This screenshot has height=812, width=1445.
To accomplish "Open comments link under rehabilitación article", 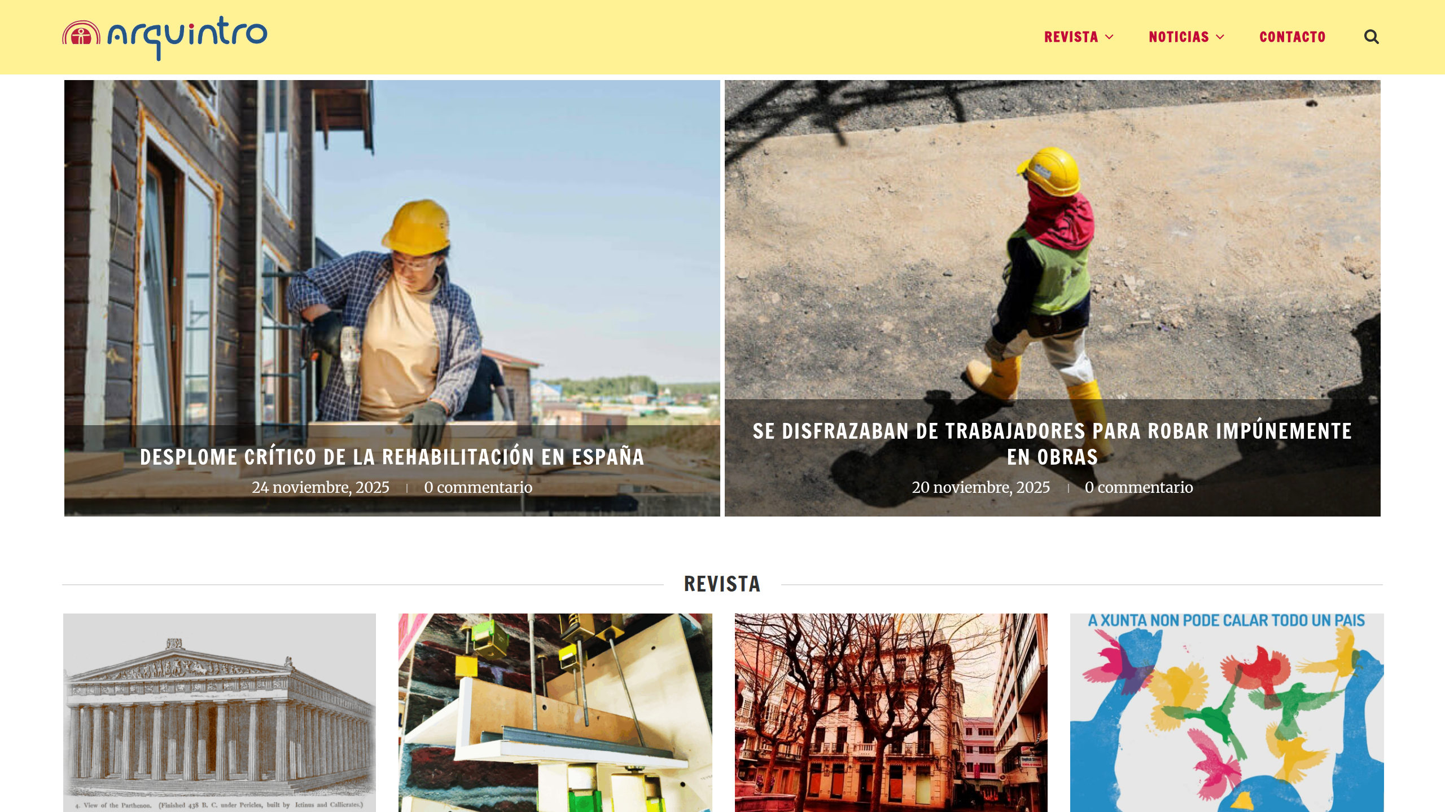I will click(478, 487).
